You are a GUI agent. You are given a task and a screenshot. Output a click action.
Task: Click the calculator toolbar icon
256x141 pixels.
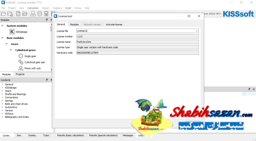46,14
